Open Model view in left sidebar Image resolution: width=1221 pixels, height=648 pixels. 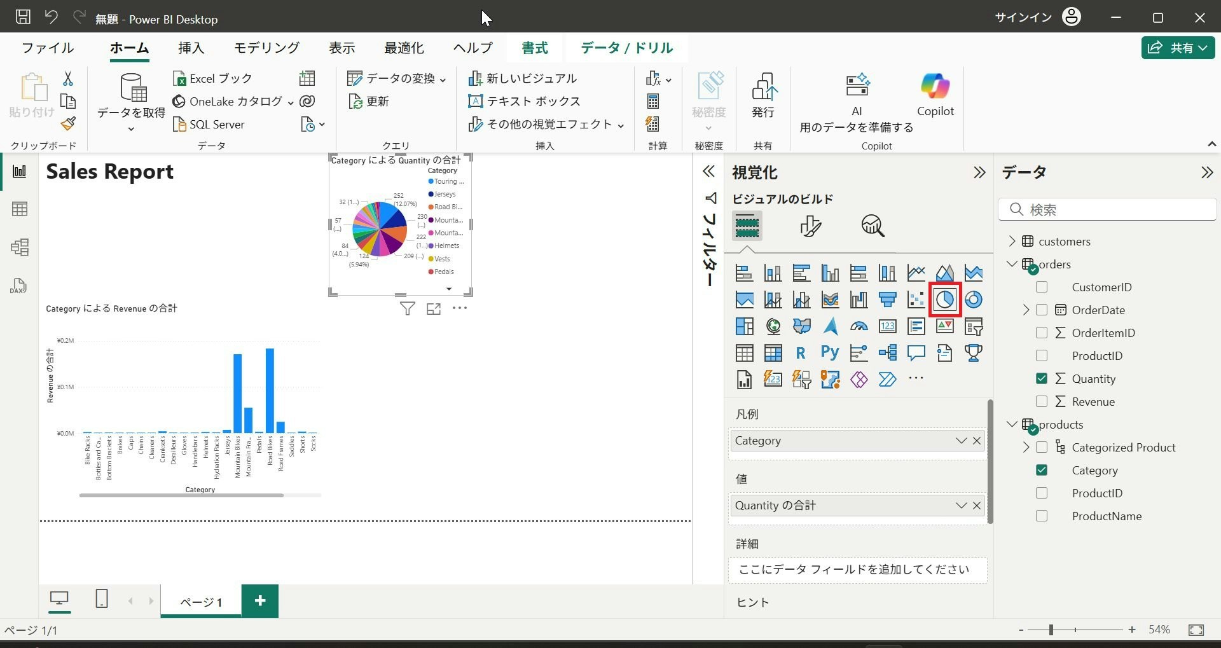(20, 247)
